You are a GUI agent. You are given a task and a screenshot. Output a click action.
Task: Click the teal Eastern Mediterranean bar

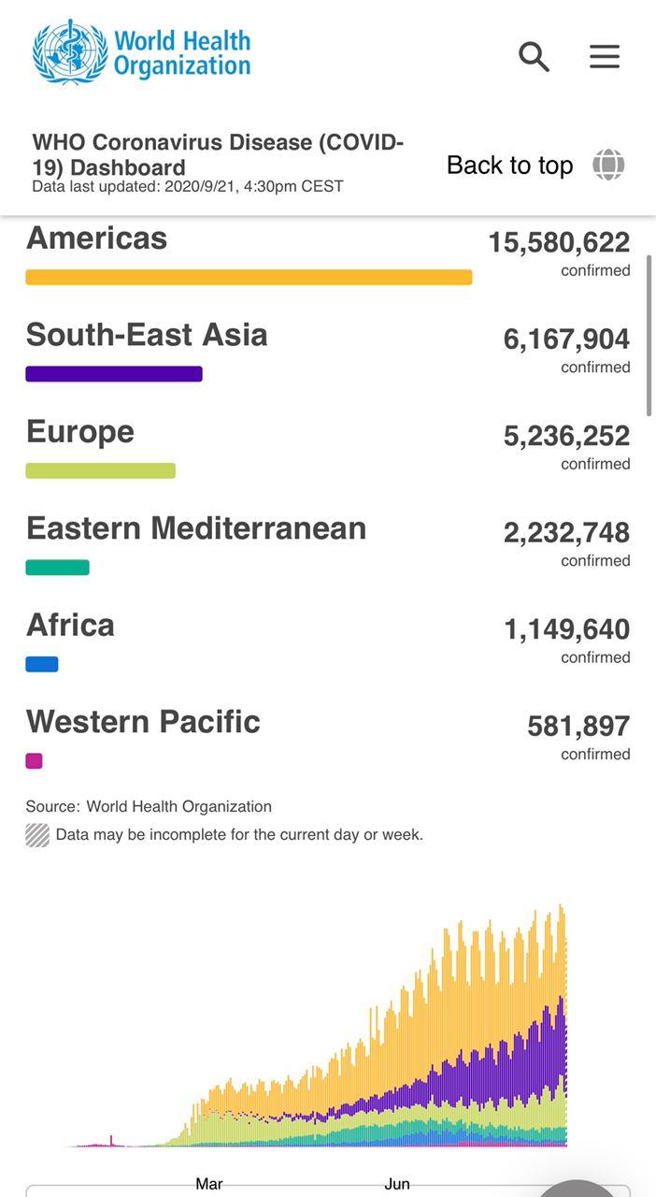click(58, 568)
